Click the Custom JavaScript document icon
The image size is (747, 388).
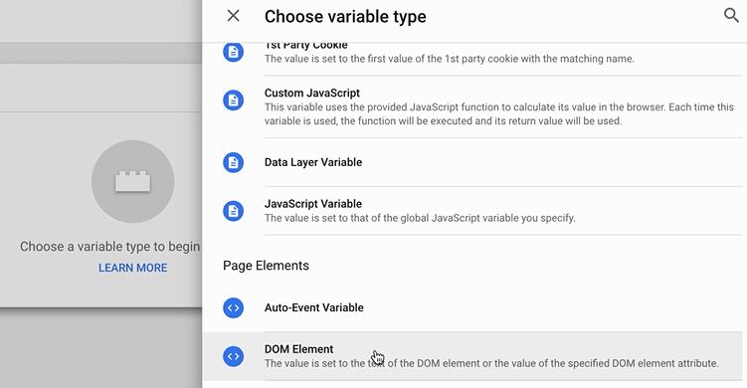(x=233, y=100)
